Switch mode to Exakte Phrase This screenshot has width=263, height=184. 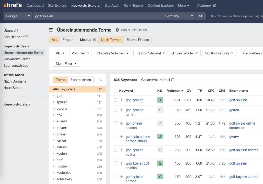pos(138,40)
